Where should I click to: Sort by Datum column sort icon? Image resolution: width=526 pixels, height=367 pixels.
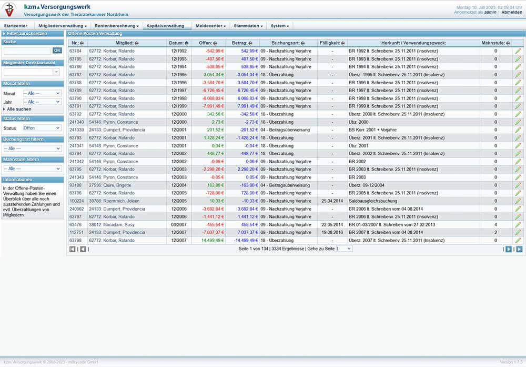click(x=187, y=43)
